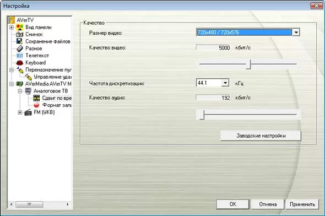Expand the Вид панели tree node
This screenshot has width=325, height=216.
pos(12,27)
